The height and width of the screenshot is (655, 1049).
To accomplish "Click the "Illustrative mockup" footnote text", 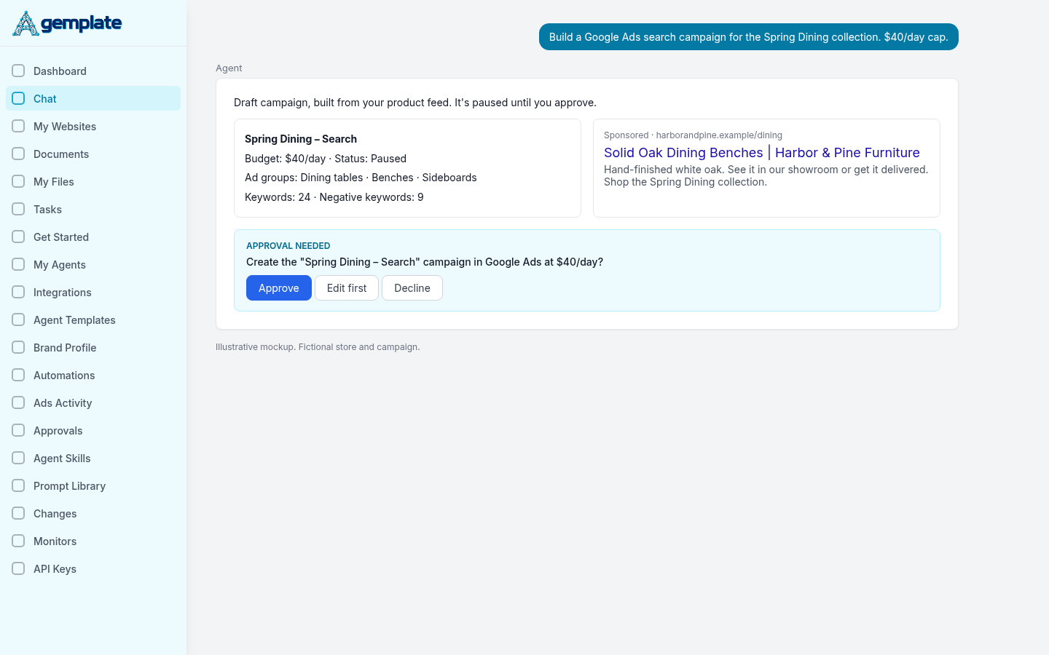I will coord(318,346).
